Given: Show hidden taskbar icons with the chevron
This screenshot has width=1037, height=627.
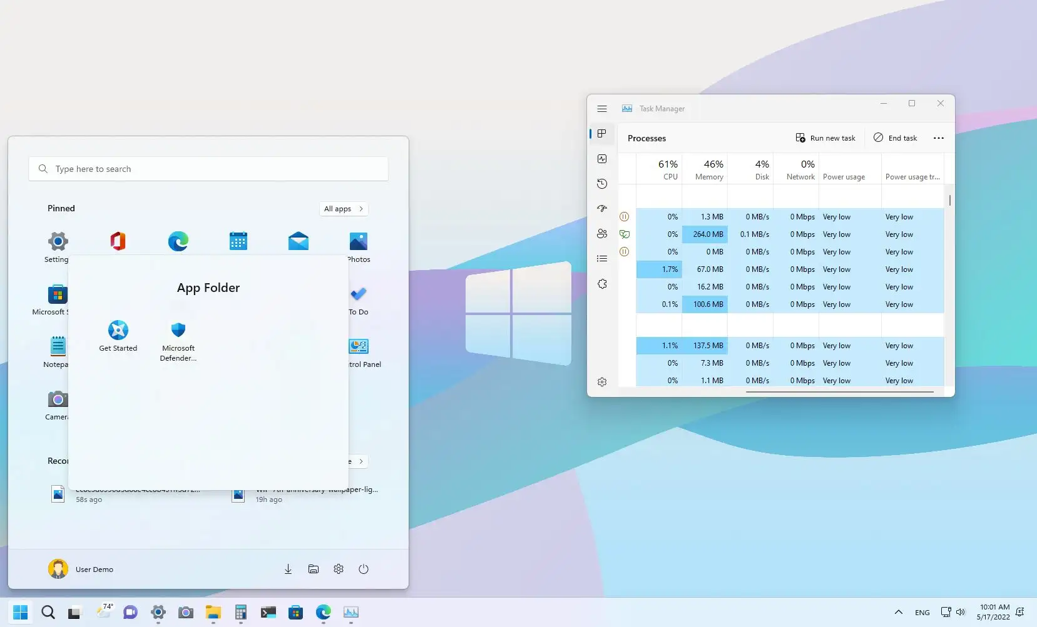Looking at the screenshot, I should tap(897, 612).
